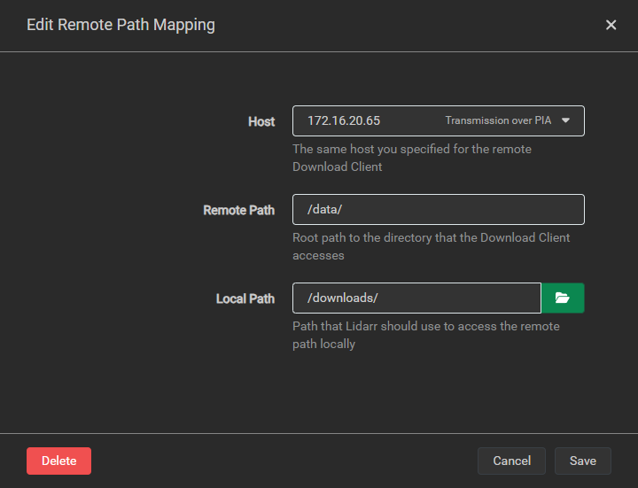Delete this remote path mapping
The image size is (638, 488).
[x=59, y=461]
